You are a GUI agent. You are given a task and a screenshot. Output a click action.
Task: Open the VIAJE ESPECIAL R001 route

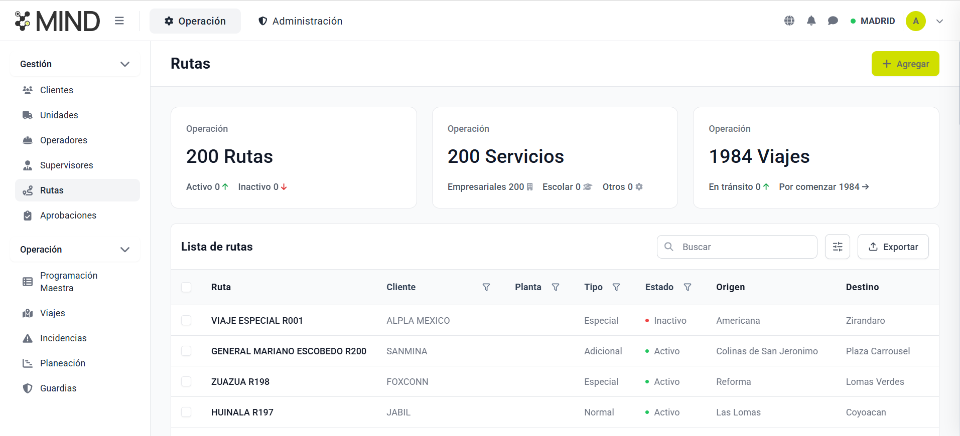[x=257, y=321]
